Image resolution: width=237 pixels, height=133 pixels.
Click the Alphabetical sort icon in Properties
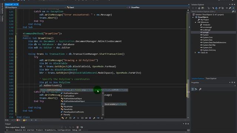(196, 89)
